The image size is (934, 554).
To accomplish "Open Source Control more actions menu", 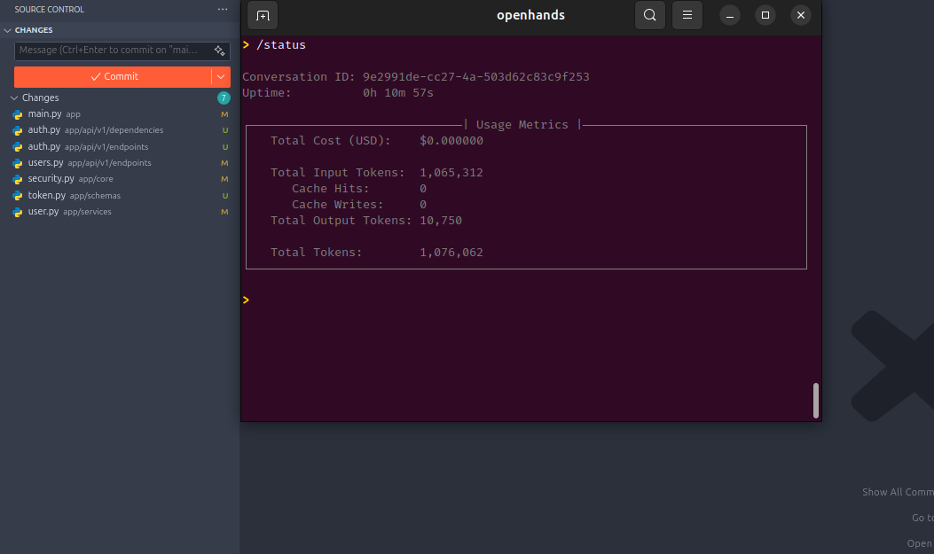I will (x=222, y=9).
